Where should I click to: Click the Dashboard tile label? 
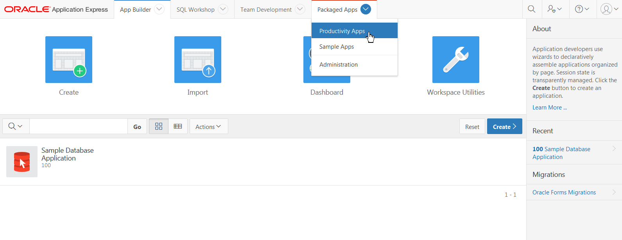pos(327,92)
